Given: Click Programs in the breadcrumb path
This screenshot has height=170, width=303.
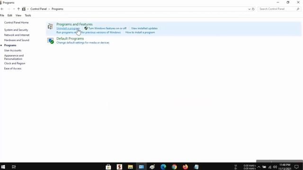Looking at the screenshot, I should [x=57, y=9].
